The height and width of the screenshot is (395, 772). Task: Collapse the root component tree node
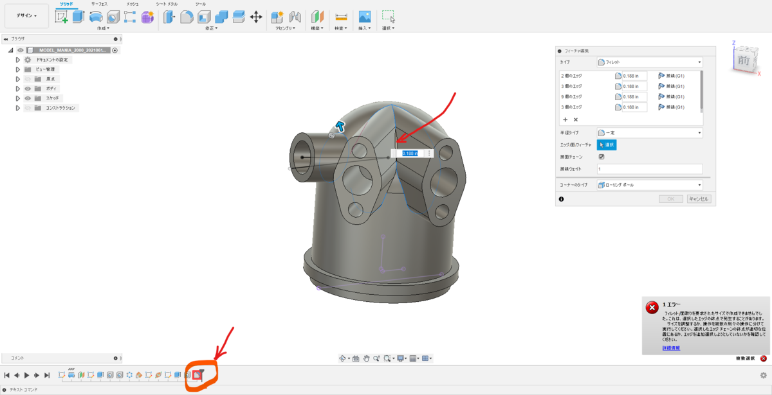pyautogui.click(x=10, y=50)
